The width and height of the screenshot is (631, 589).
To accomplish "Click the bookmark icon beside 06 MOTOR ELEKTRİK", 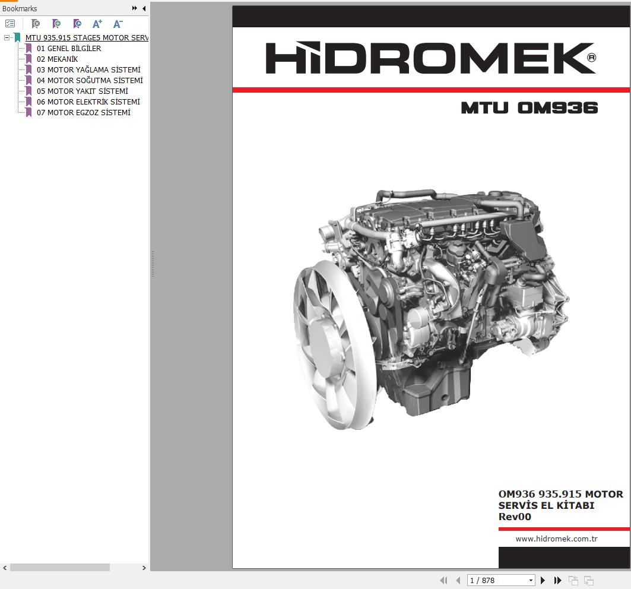I will [28, 102].
